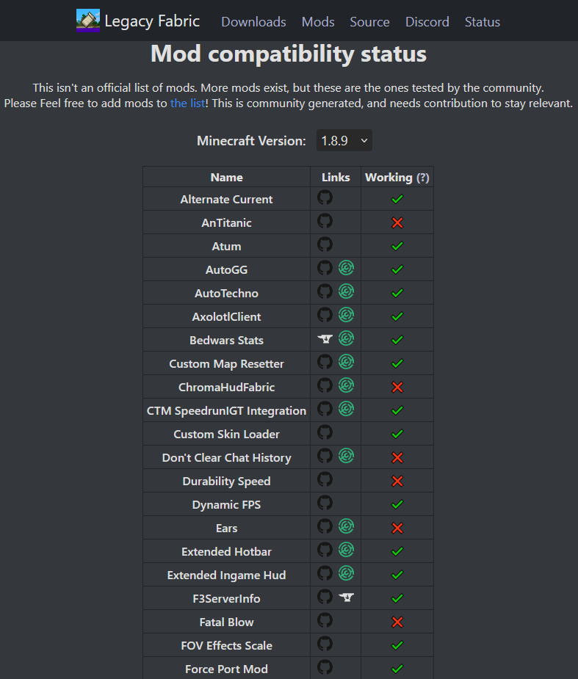Screen dimensions: 578x679
Task: Expand the Minecraft Version dropdown
Action: (x=344, y=140)
